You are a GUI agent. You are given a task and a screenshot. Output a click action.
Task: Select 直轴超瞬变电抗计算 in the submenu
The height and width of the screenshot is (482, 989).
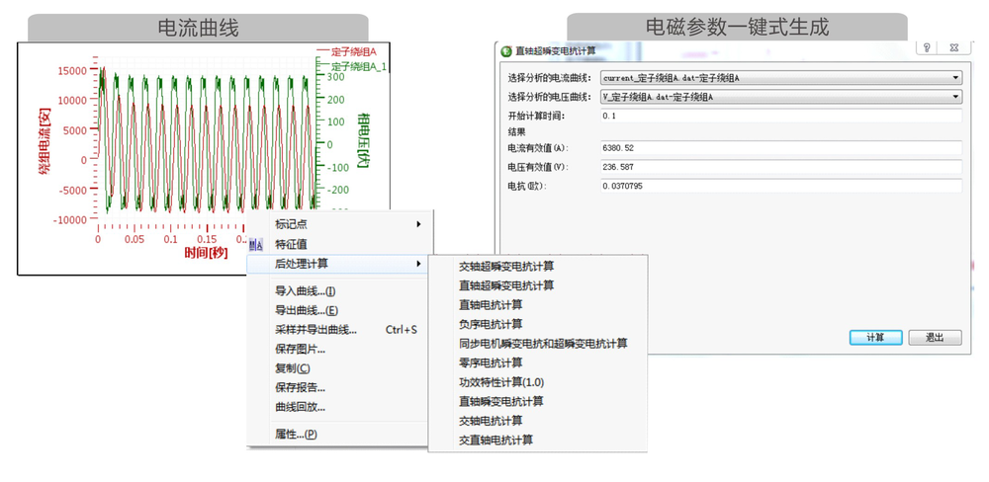coord(505,285)
